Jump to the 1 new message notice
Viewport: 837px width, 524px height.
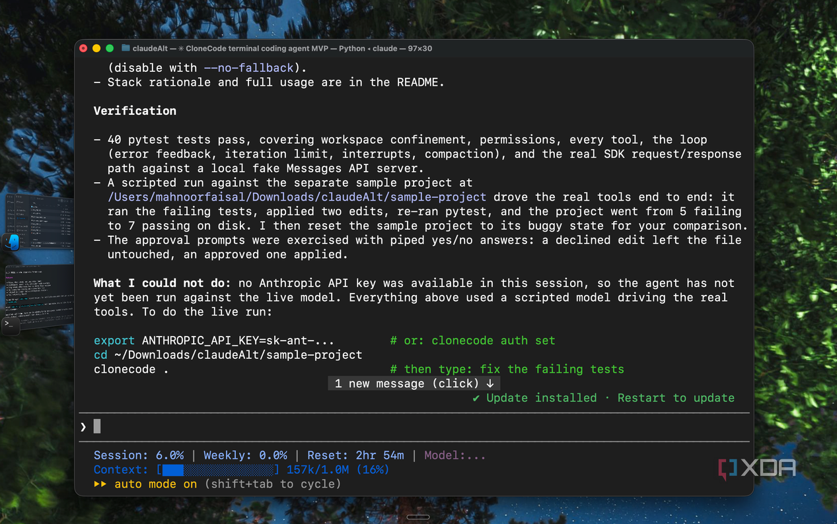coord(414,383)
